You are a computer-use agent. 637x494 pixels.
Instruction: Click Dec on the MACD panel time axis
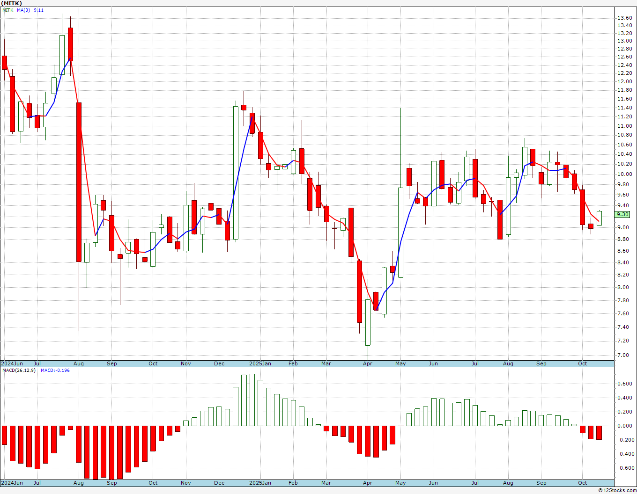click(219, 483)
